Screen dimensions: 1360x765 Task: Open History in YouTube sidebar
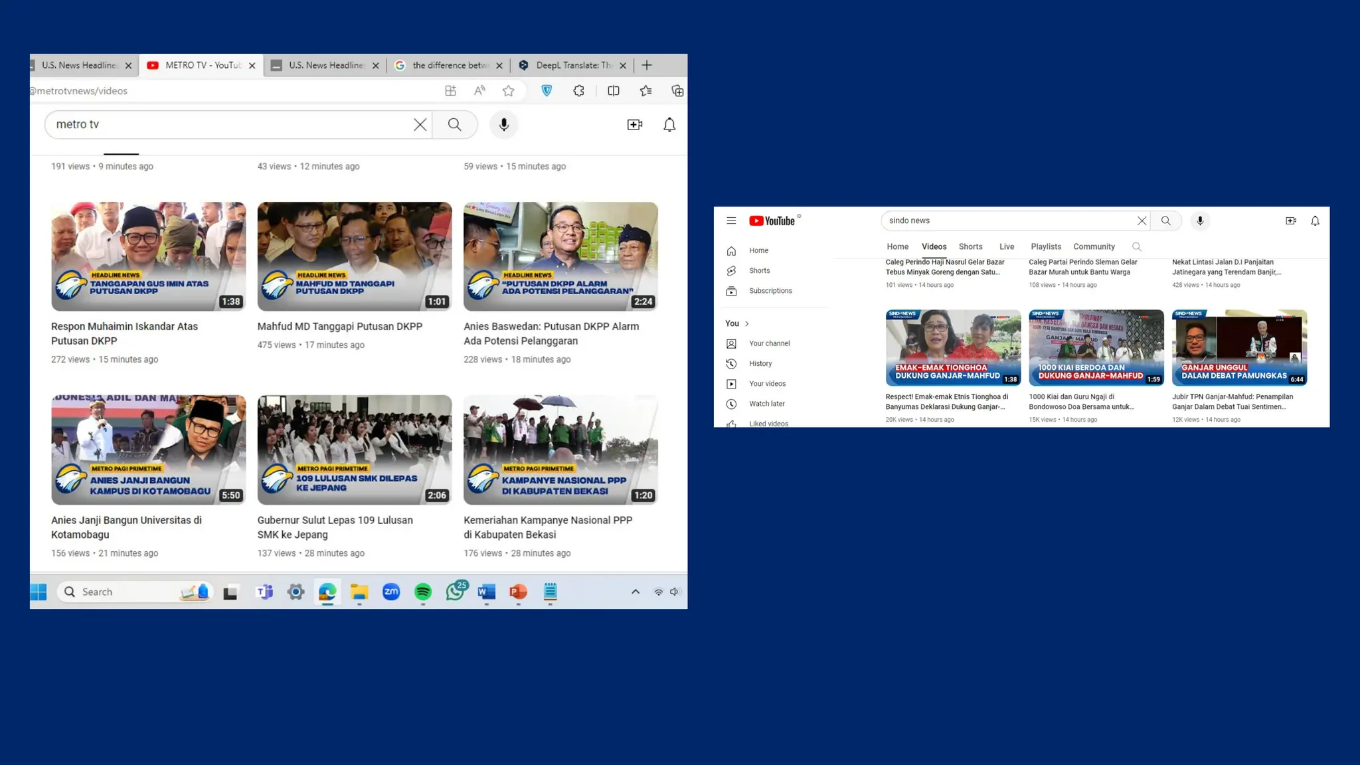760,363
